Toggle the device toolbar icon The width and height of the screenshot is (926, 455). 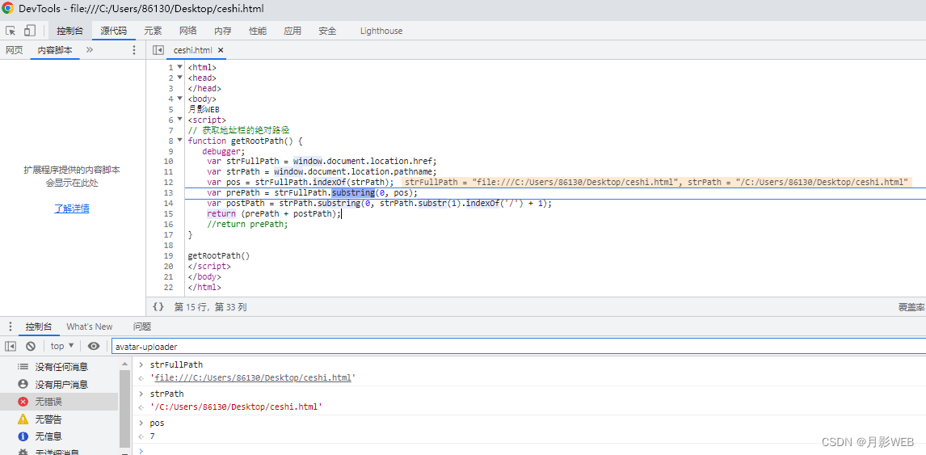(30, 31)
